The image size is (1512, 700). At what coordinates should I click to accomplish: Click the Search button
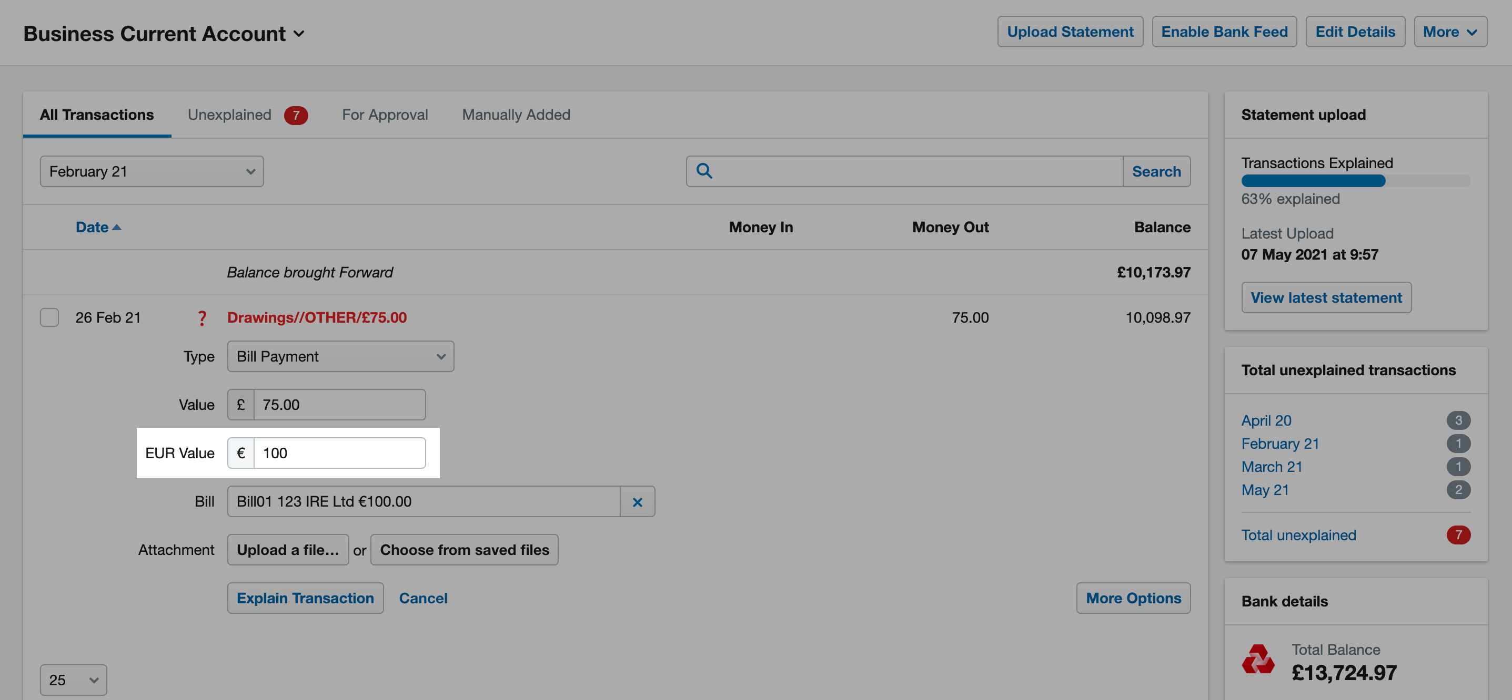tap(1156, 171)
